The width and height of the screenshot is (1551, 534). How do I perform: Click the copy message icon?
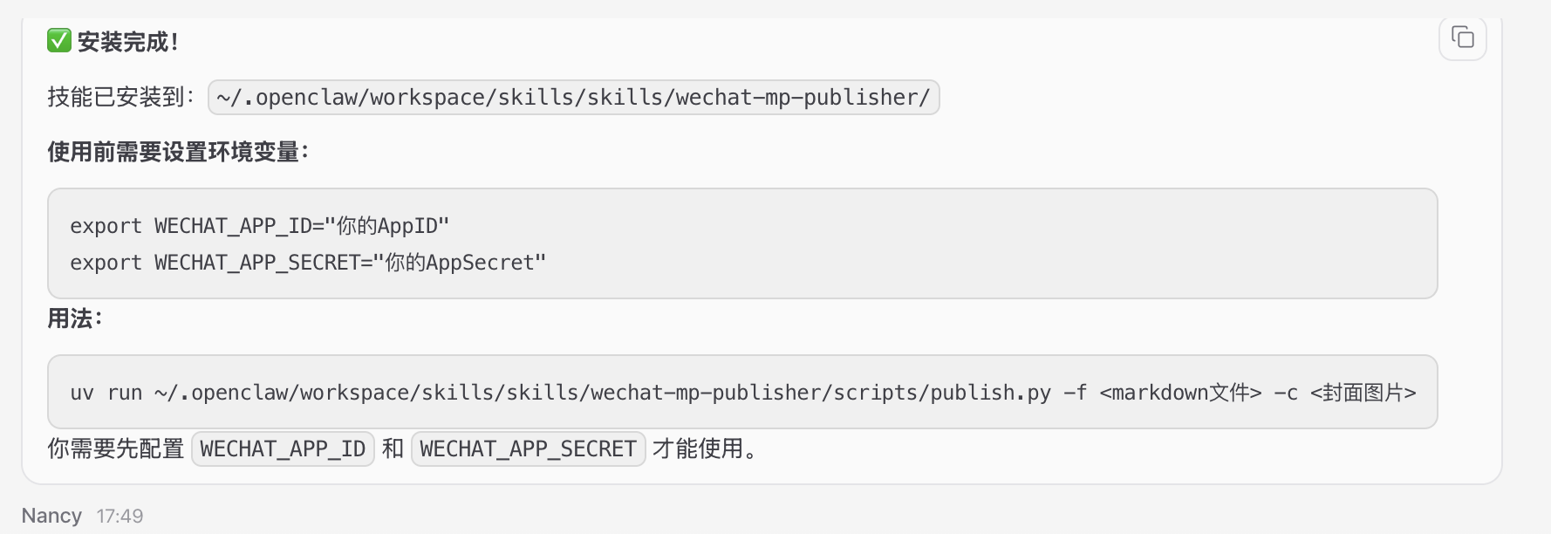pos(1462,38)
